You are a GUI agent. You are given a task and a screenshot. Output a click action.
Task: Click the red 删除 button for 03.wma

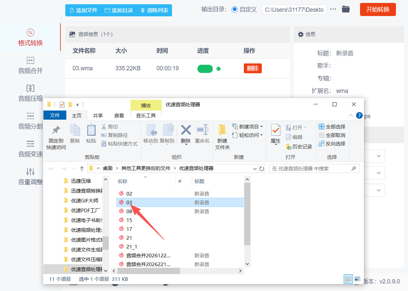point(253,68)
